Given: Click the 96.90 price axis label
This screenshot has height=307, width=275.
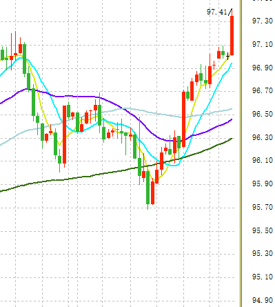Looking at the screenshot, I should (x=263, y=68).
